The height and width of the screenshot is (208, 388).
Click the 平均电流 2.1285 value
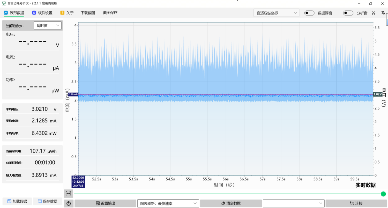click(x=40, y=121)
